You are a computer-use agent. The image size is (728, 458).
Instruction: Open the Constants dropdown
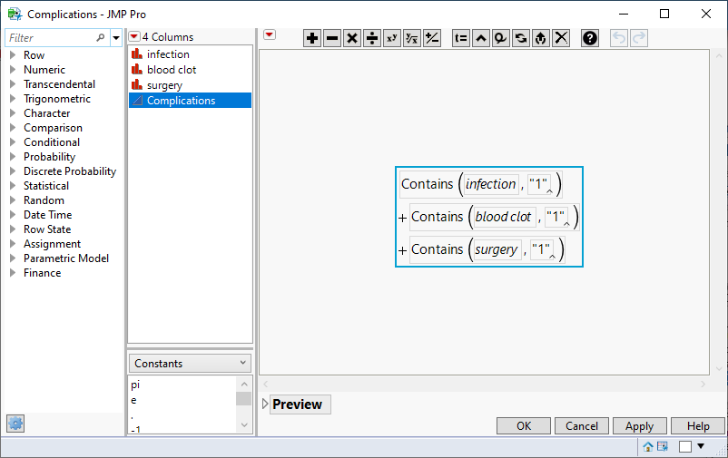[190, 363]
